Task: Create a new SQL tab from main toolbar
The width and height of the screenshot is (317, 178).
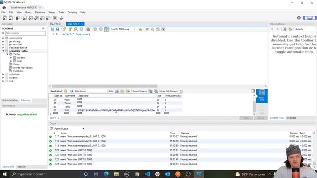Action: (5, 18)
